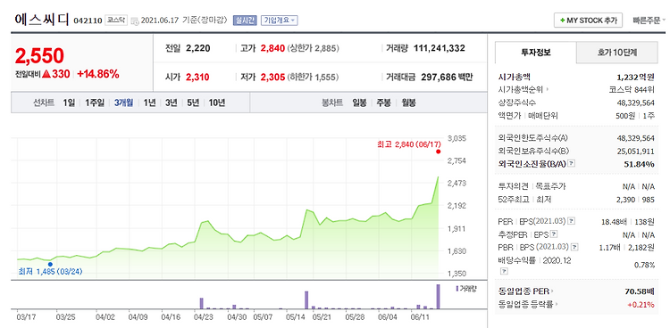Switch to the 호가10단계 tab

617,53
